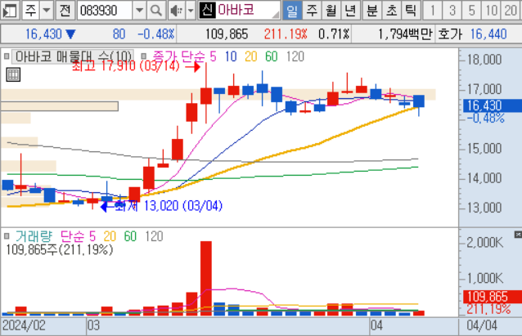Click the 109,865주(211.19%) volume readout
The image size is (522, 336).
[x=60, y=249]
